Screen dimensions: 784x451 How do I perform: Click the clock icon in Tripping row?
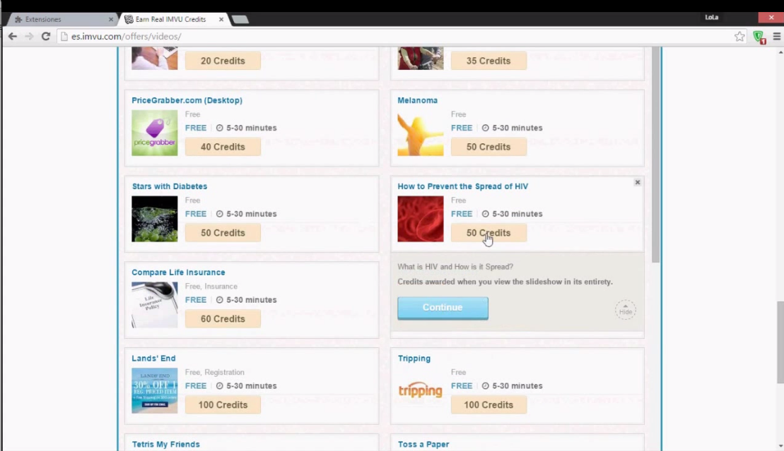click(x=486, y=385)
